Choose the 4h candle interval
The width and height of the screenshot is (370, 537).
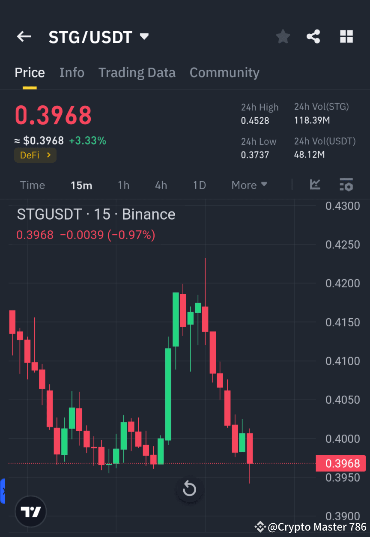[161, 185]
